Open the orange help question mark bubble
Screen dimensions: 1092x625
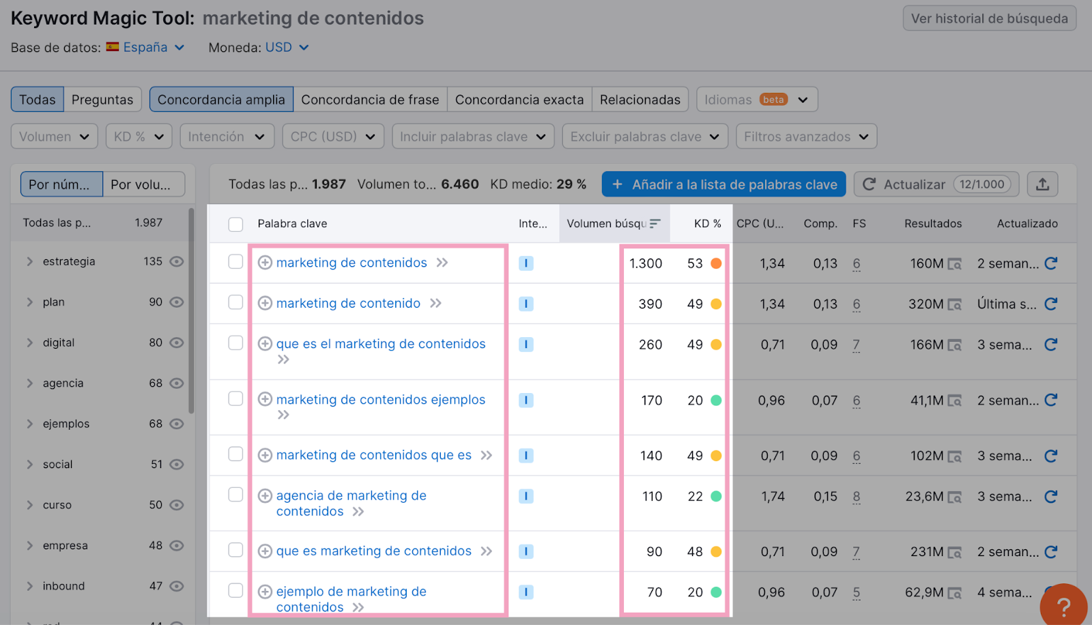pyautogui.click(x=1063, y=606)
